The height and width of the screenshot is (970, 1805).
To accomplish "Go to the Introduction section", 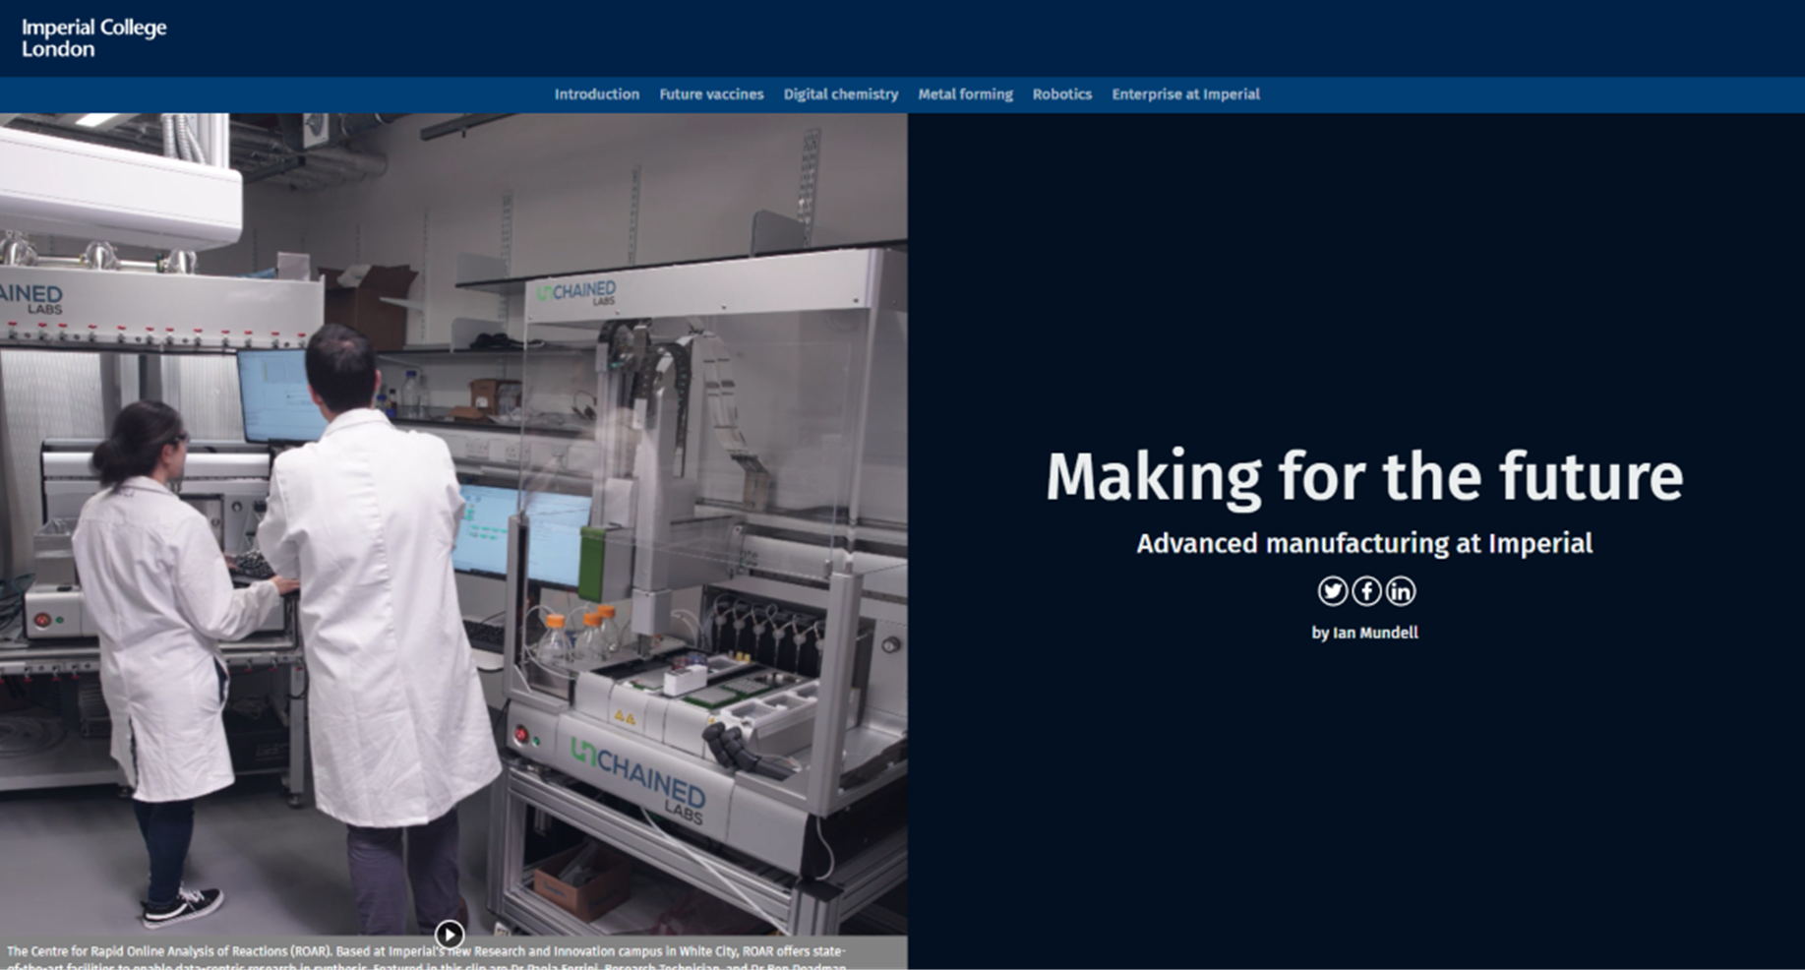I will tap(596, 94).
